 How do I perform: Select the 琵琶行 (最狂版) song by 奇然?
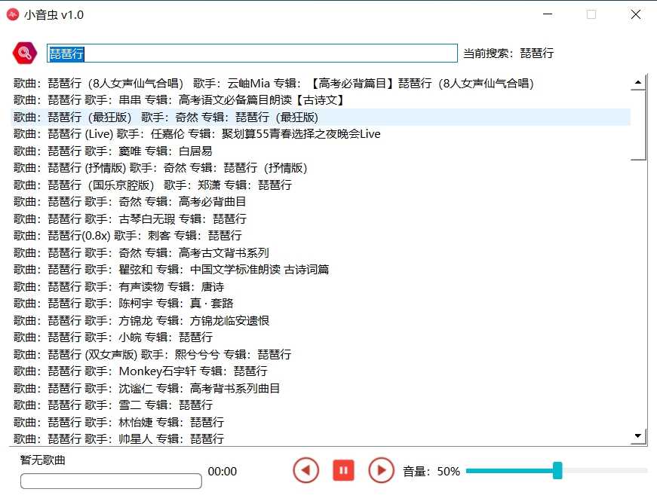click(x=321, y=118)
